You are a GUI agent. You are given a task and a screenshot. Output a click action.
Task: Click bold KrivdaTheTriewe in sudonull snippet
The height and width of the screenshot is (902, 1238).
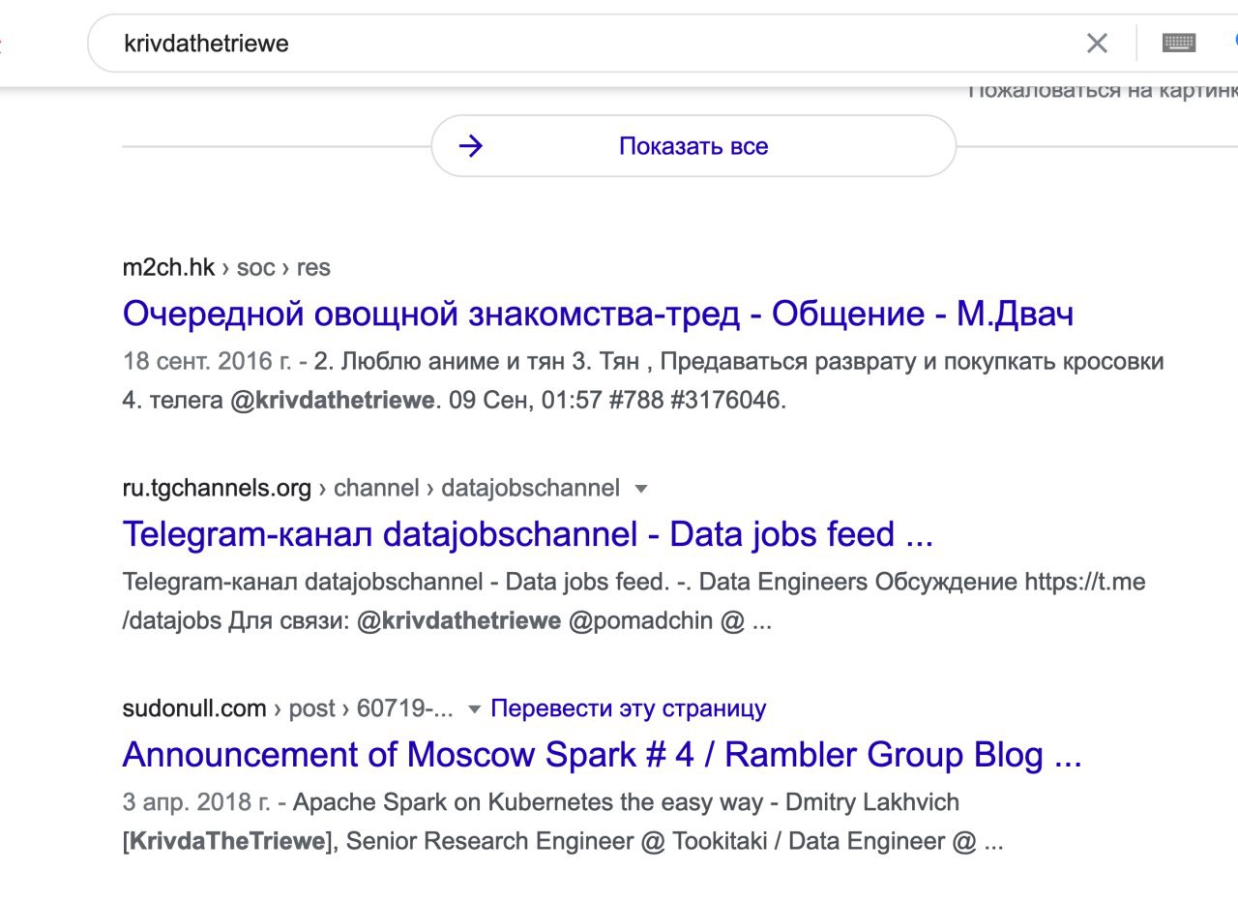point(227,841)
